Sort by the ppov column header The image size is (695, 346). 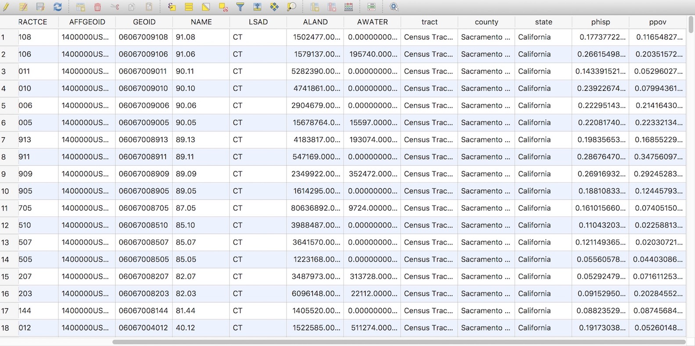coord(657,22)
